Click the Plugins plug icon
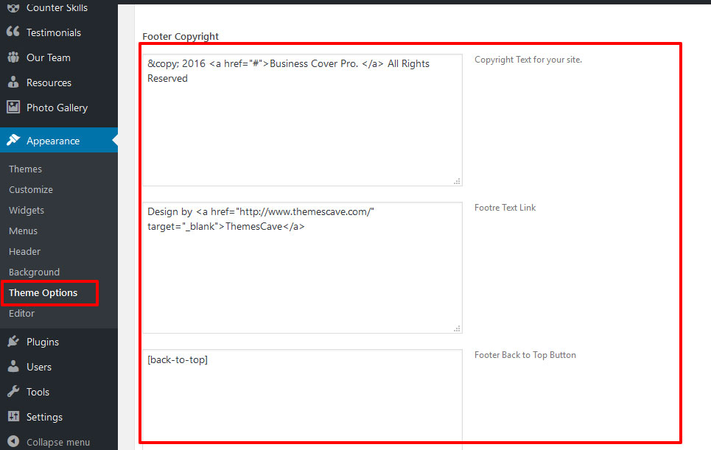Screen dimensions: 711x450 (x=13, y=341)
